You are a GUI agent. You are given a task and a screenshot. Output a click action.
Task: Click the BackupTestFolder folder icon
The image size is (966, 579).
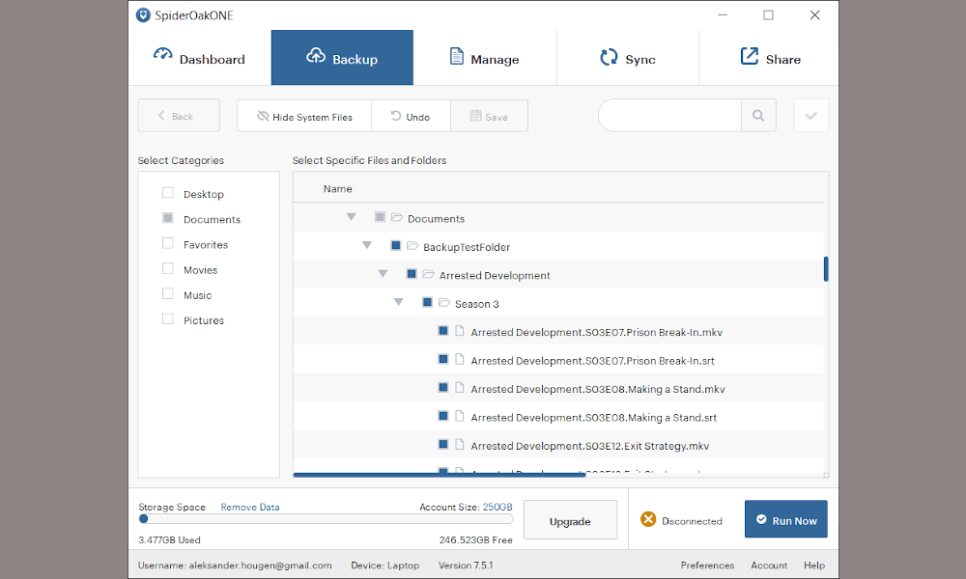(x=412, y=245)
